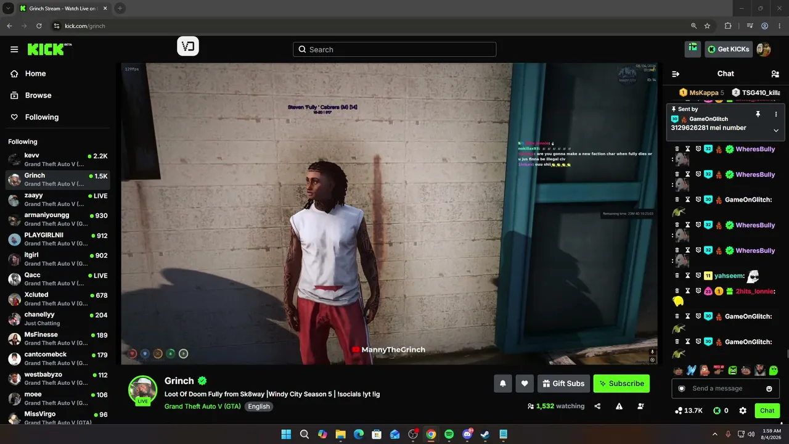Image resolution: width=789 pixels, height=444 pixels.
Task: Open the emoji picker in message box
Action: (x=769, y=388)
